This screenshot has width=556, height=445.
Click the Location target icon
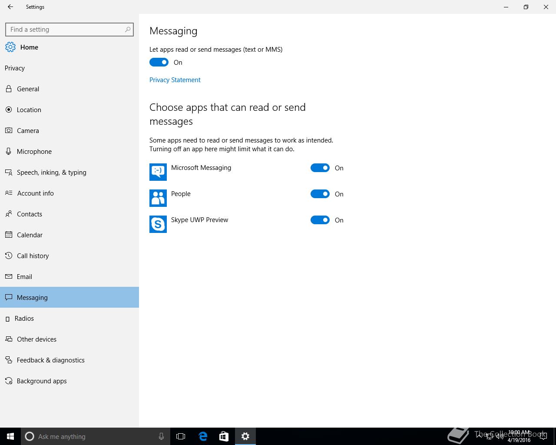[8, 110]
